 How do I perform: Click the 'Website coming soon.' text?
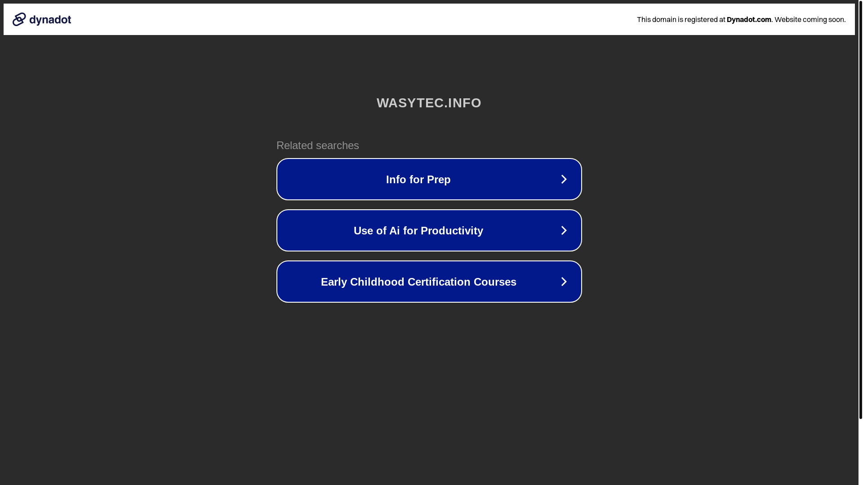point(810,19)
